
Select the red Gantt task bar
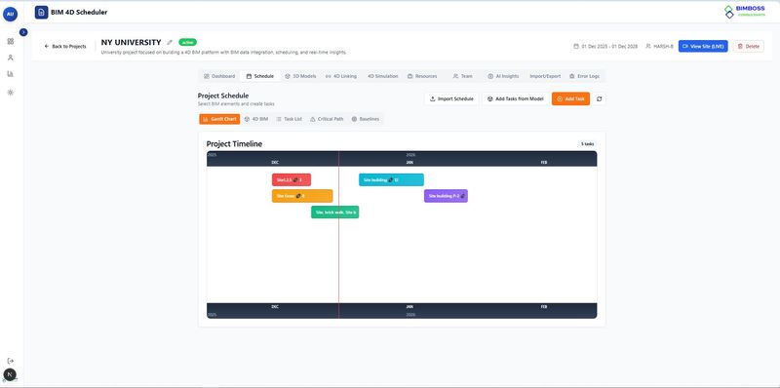point(292,179)
